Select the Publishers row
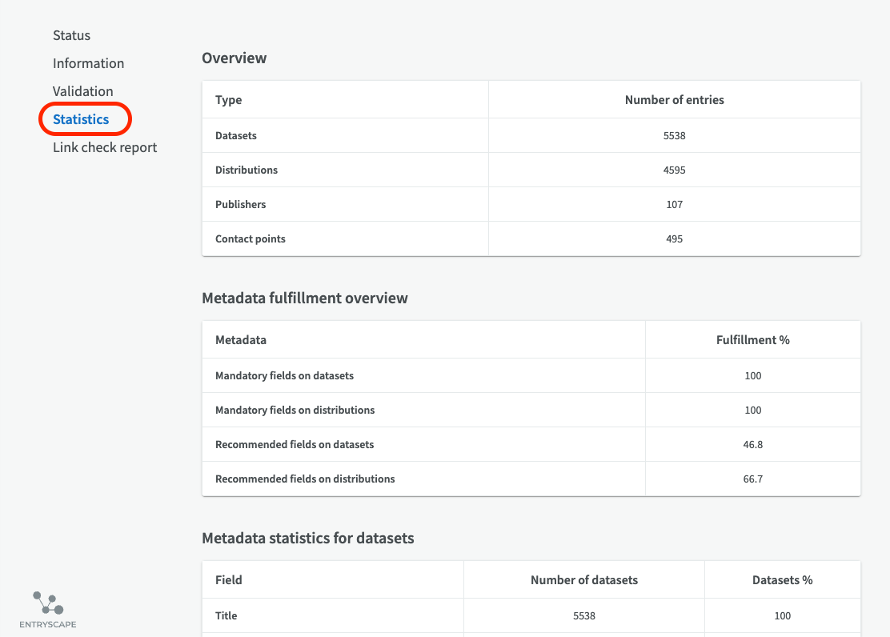 [x=240, y=204]
